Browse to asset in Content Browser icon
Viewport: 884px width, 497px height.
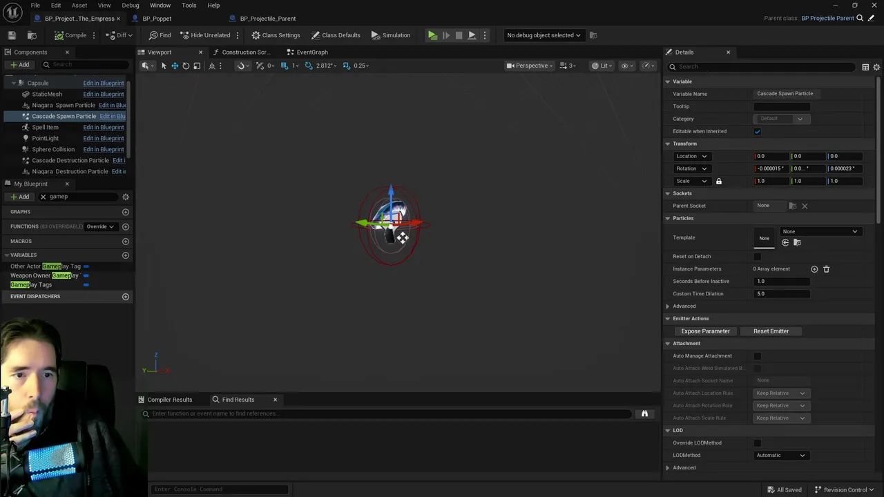click(32, 35)
